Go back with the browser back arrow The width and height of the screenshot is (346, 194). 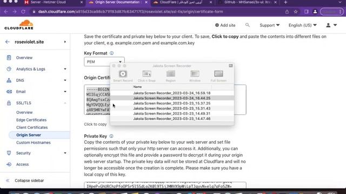6,12
